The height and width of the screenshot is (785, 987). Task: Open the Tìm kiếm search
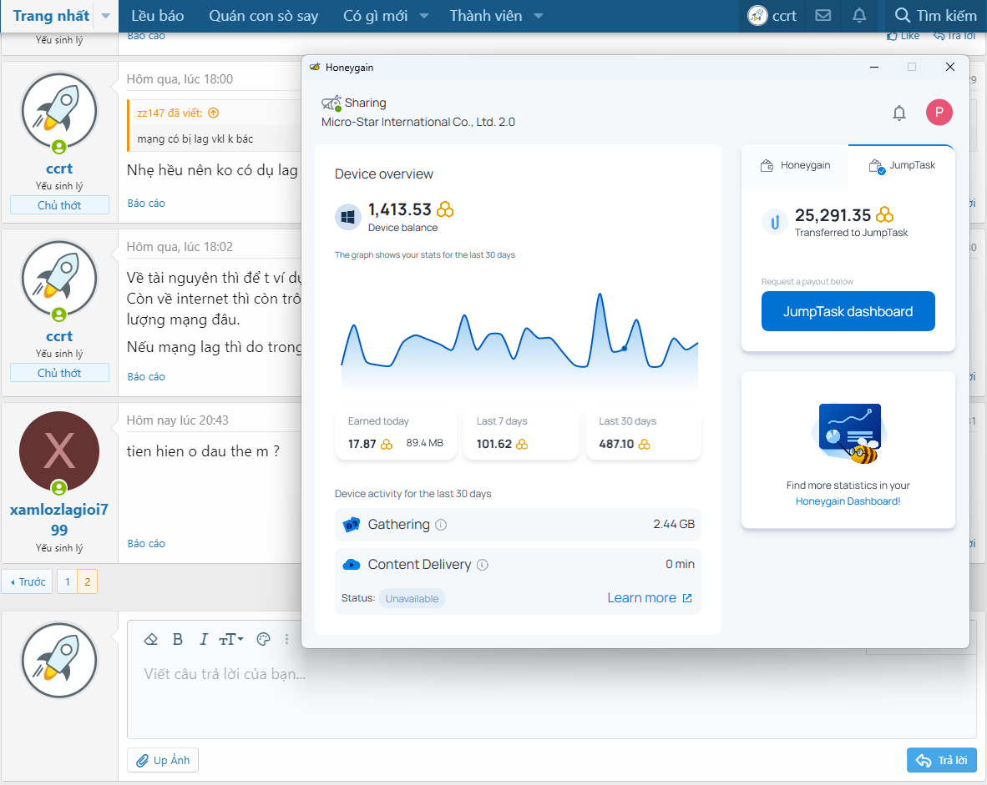(x=935, y=16)
